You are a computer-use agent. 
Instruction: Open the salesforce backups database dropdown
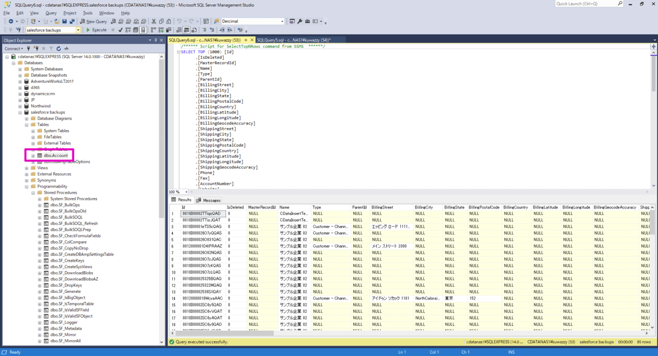78,30
